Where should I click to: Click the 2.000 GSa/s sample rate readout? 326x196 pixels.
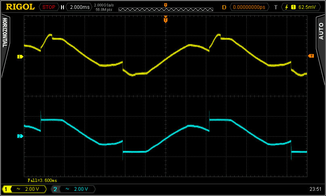pyautogui.click(x=104, y=5)
